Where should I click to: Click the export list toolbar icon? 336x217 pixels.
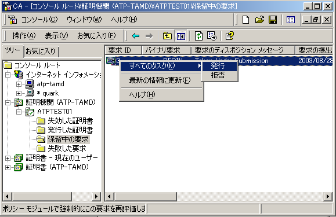pyautogui.click(x=212, y=36)
